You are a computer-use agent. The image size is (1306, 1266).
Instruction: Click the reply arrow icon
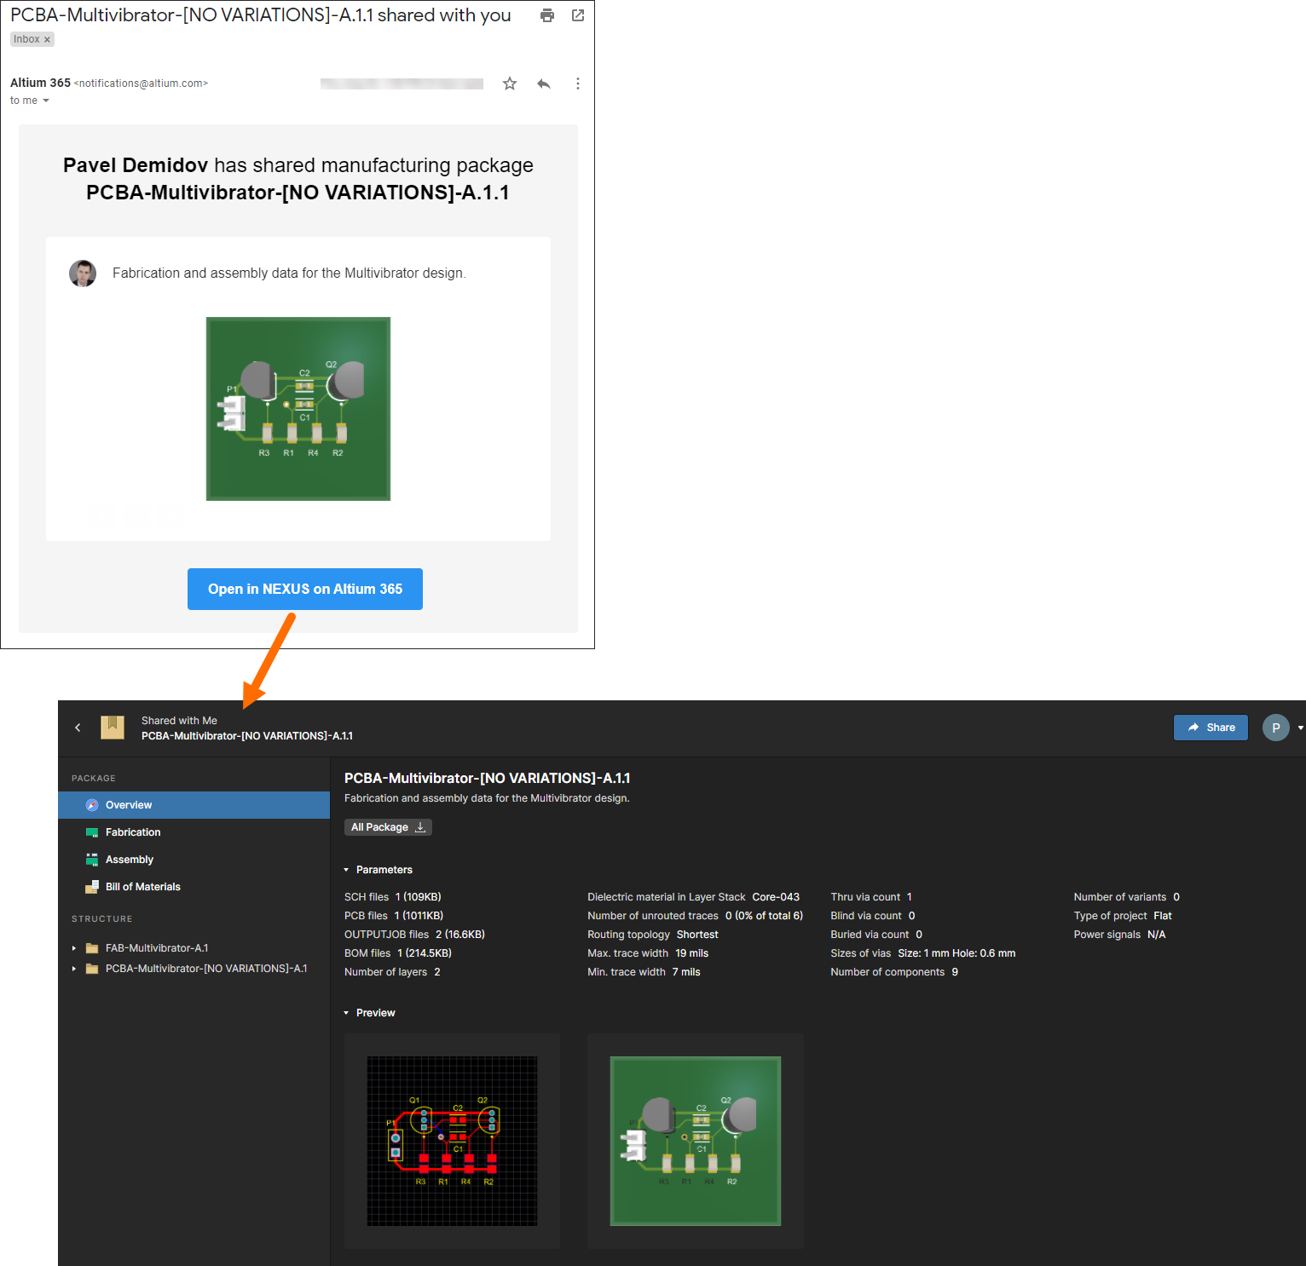coord(544,83)
